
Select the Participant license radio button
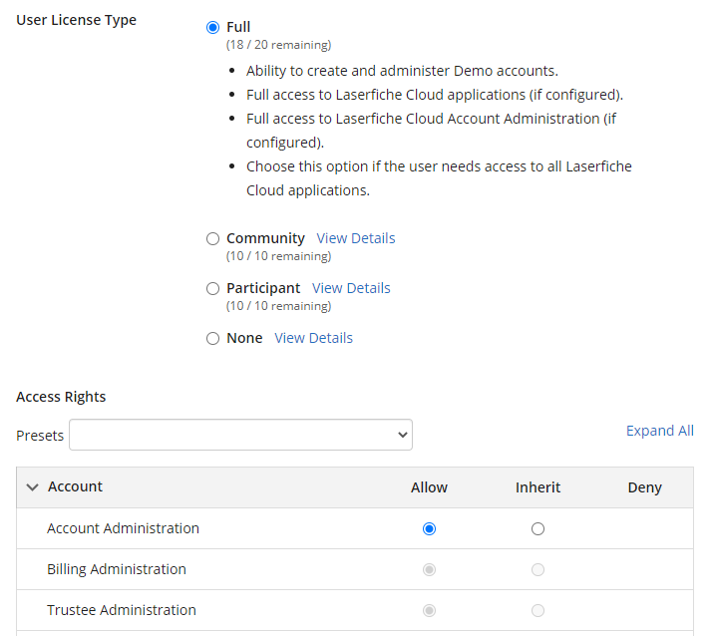[212, 289]
